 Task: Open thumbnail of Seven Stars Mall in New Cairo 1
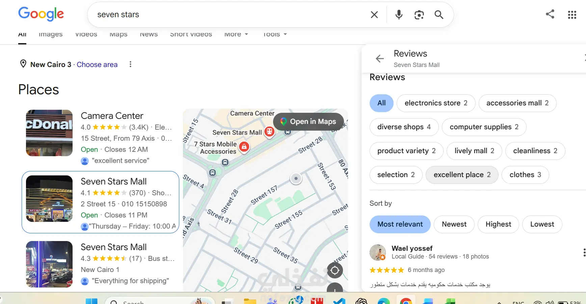49,264
